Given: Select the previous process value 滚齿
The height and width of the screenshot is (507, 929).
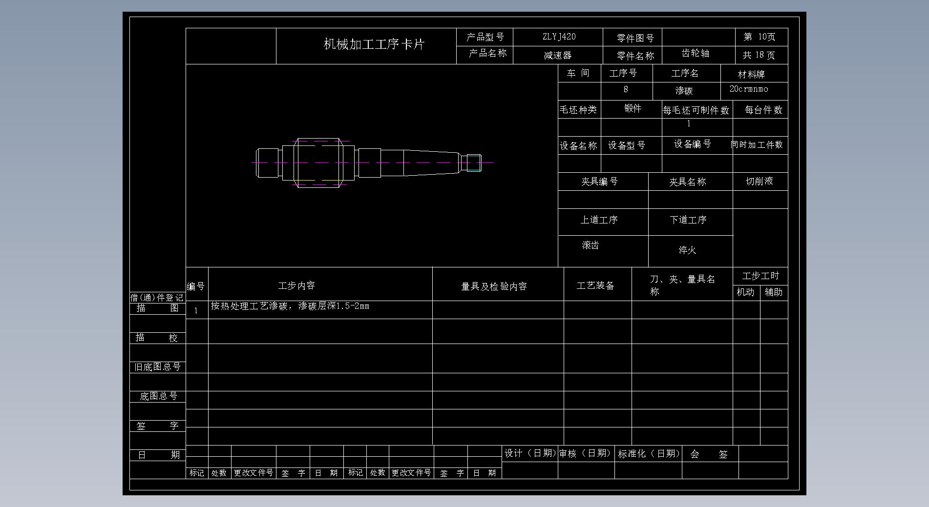Looking at the screenshot, I should [x=591, y=245].
